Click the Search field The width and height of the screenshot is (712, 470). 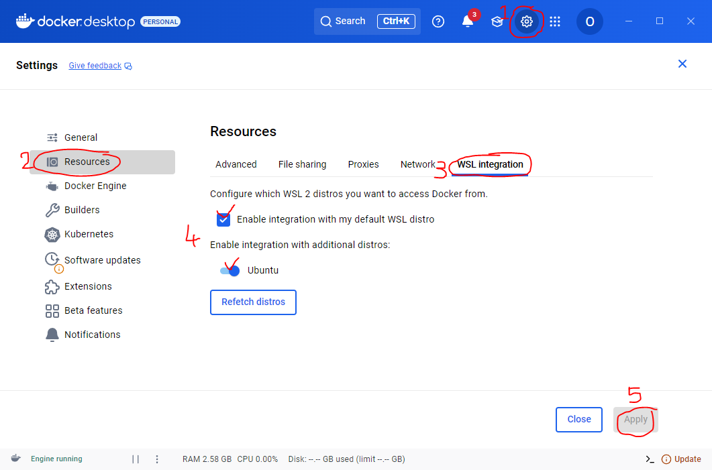pyautogui.click(x=367, y=21)
